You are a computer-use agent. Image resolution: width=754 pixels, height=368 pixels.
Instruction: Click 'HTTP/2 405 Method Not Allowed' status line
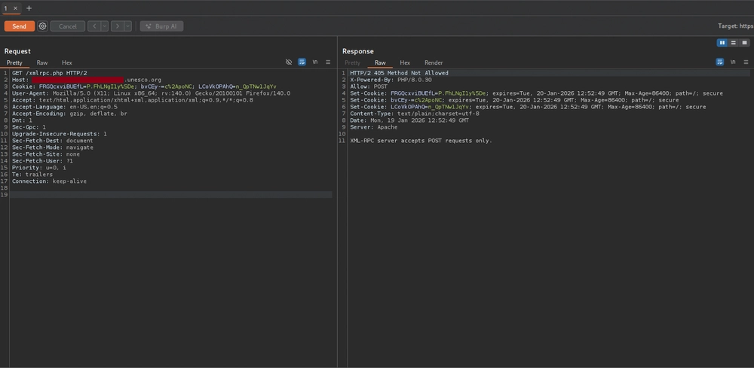click(x=399, y=73)
